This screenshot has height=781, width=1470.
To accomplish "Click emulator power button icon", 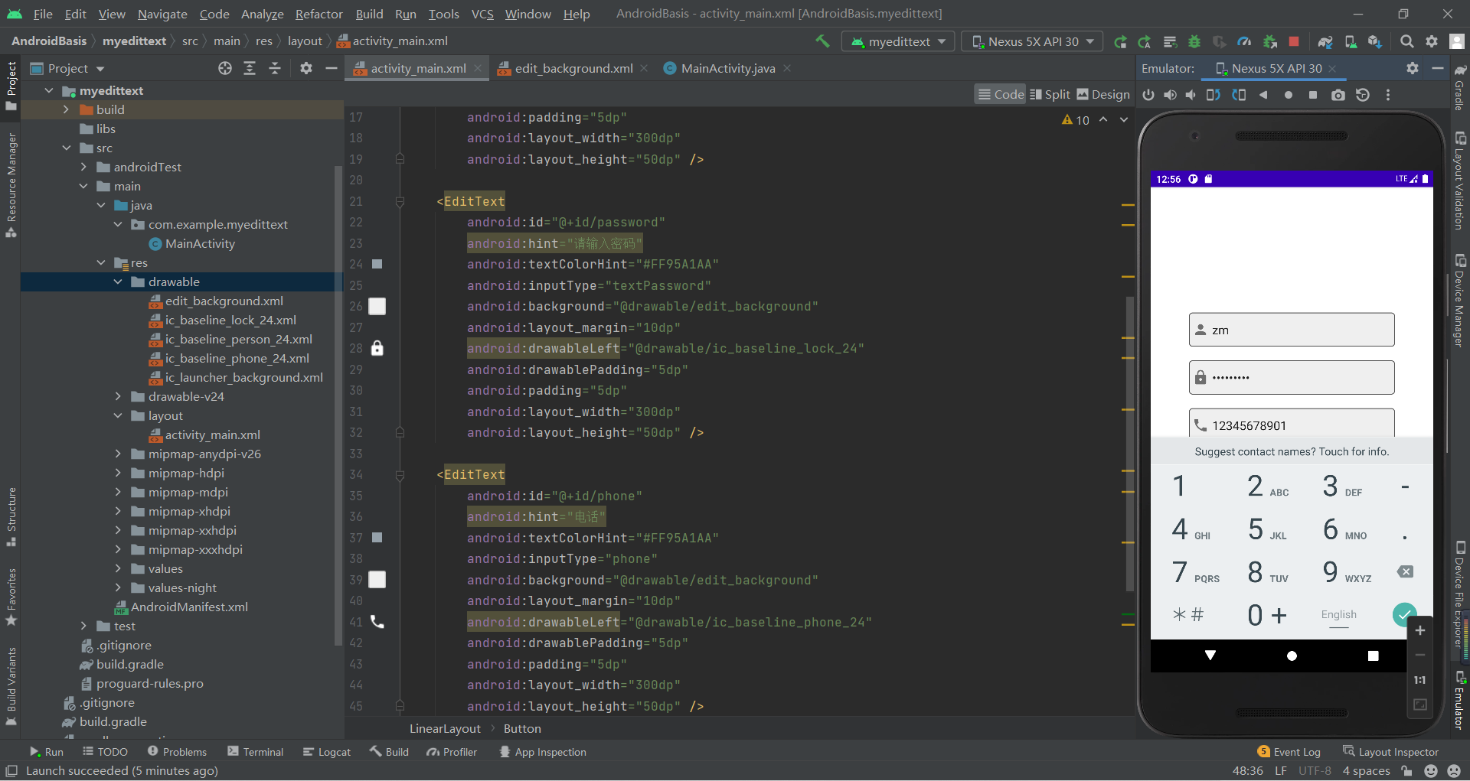I will tap(1148, 95).
